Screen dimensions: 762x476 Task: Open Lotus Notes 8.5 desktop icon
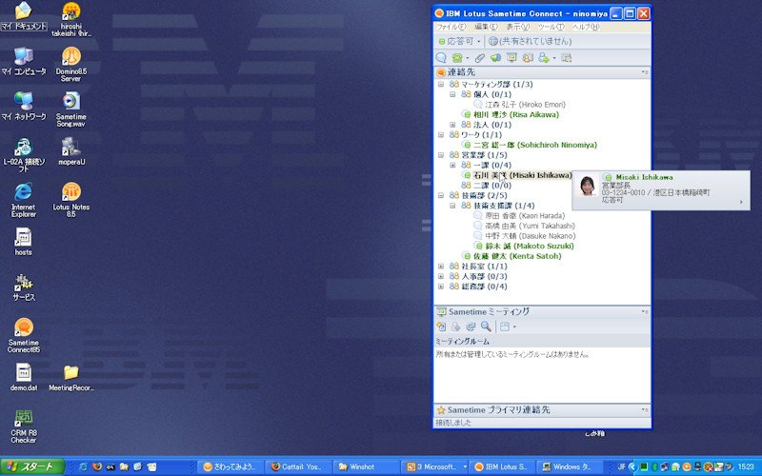click(70, 200)
